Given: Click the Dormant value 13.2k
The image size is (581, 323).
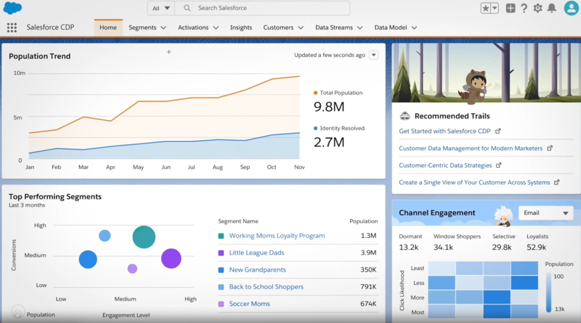Looking at the screenshot, I should coord(409,247).
